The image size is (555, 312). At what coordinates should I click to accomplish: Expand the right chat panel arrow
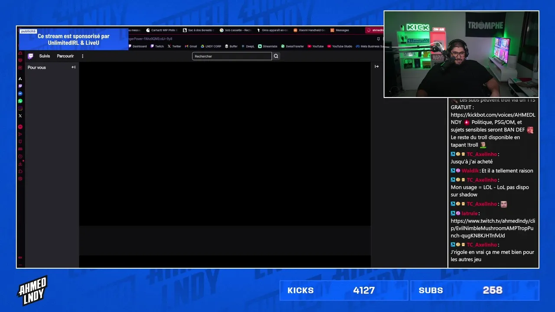[x=376, y=66]
